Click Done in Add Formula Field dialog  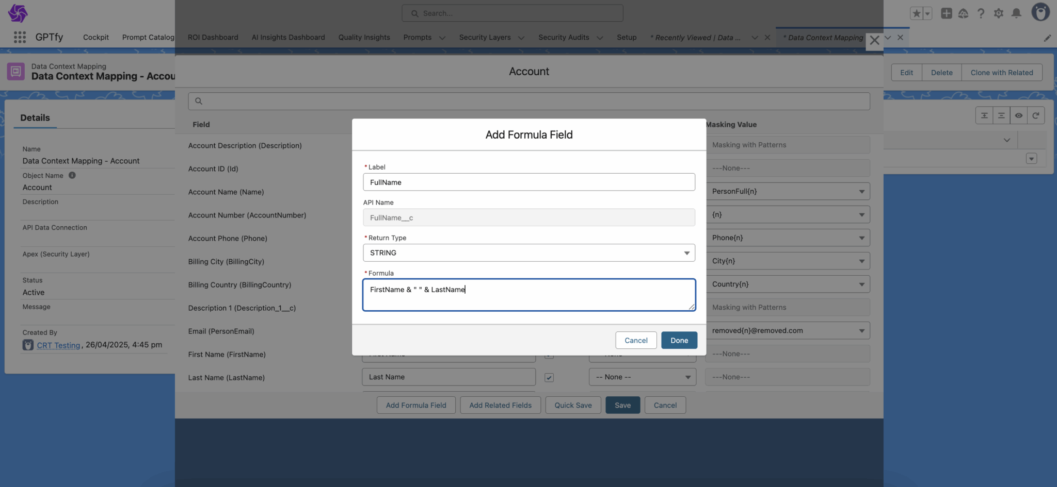tap(679, 341)
